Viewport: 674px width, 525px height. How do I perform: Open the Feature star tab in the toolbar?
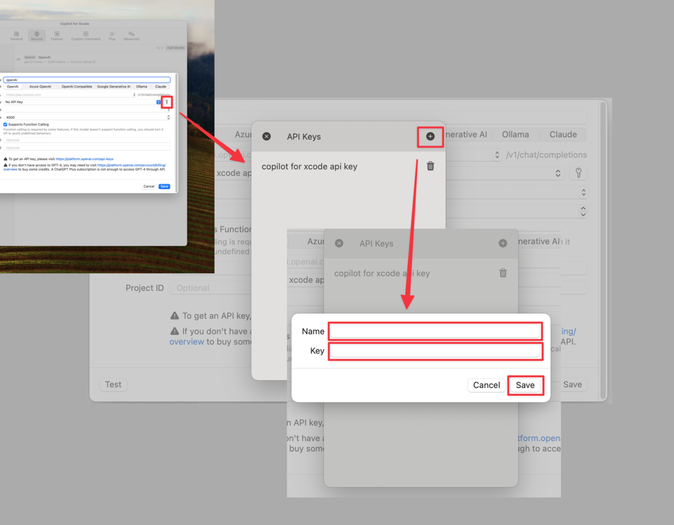click(x=57, y=36)
